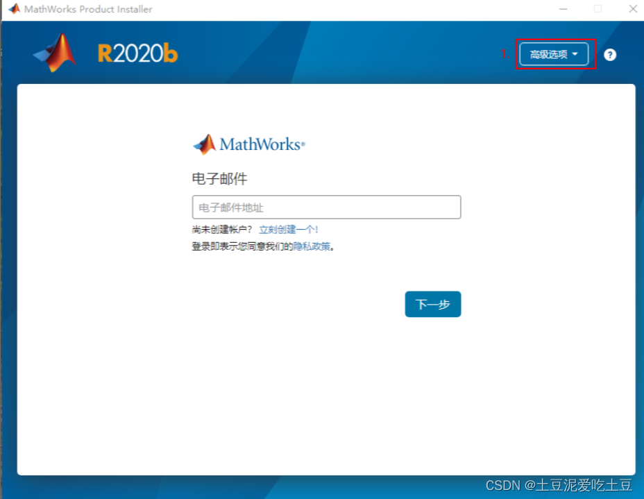Open the 高级选项 advanced options dropdown
Viewport: 644px width, 499px height.
coord(554,54)
